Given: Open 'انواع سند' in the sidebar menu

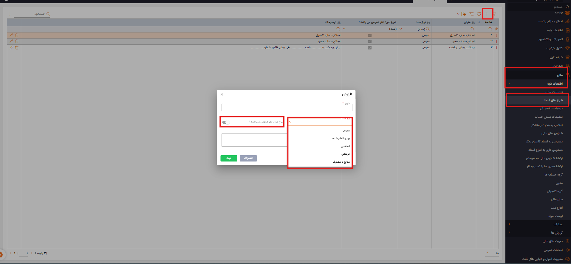Looking at the screenshot, I should click(x=557, y=208).
